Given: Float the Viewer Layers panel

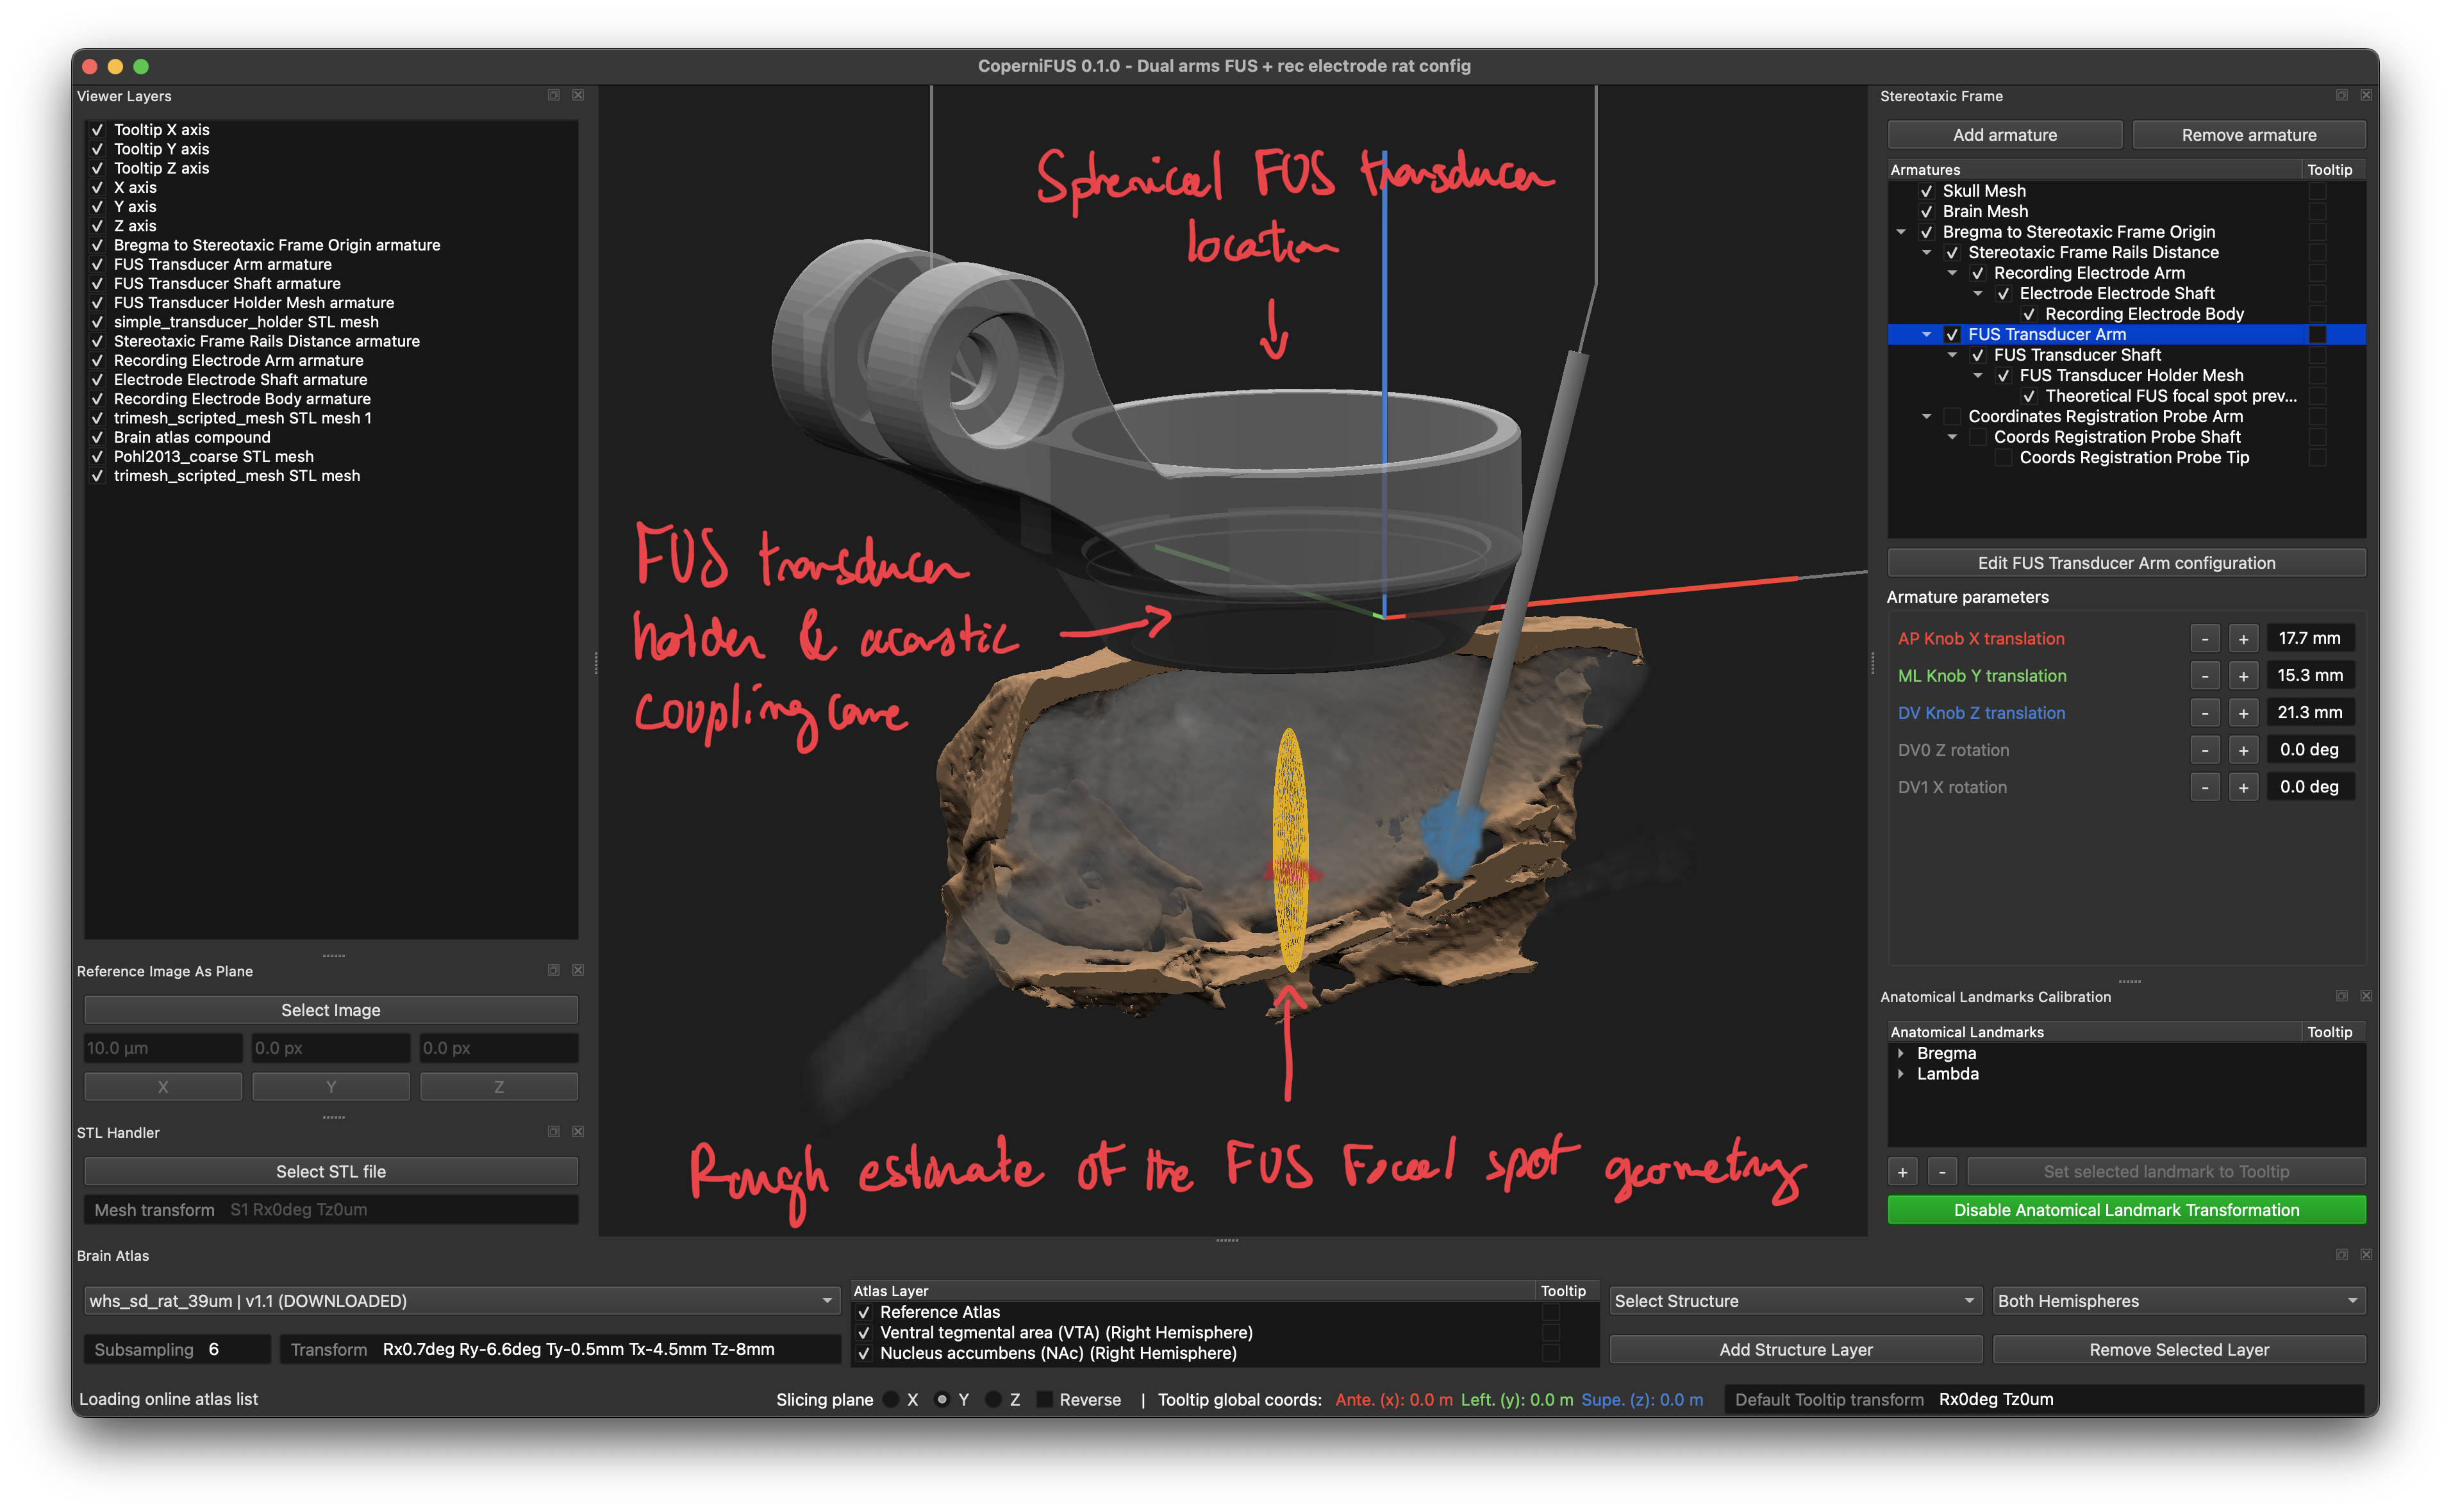Looking at the screenshot, I should [x=553, y=95].
